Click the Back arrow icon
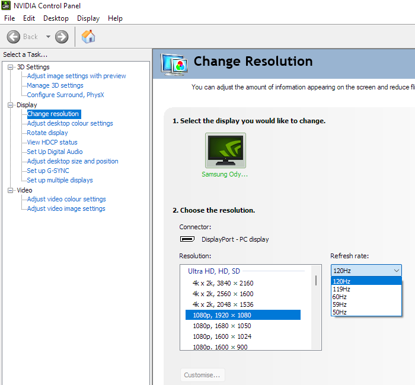The width and height of the screenshot is (415, 385). point(13,37)
